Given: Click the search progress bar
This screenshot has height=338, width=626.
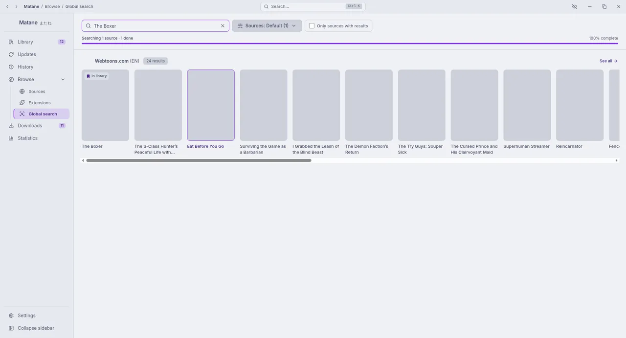Looking at the screenshot, I should 350,44.
